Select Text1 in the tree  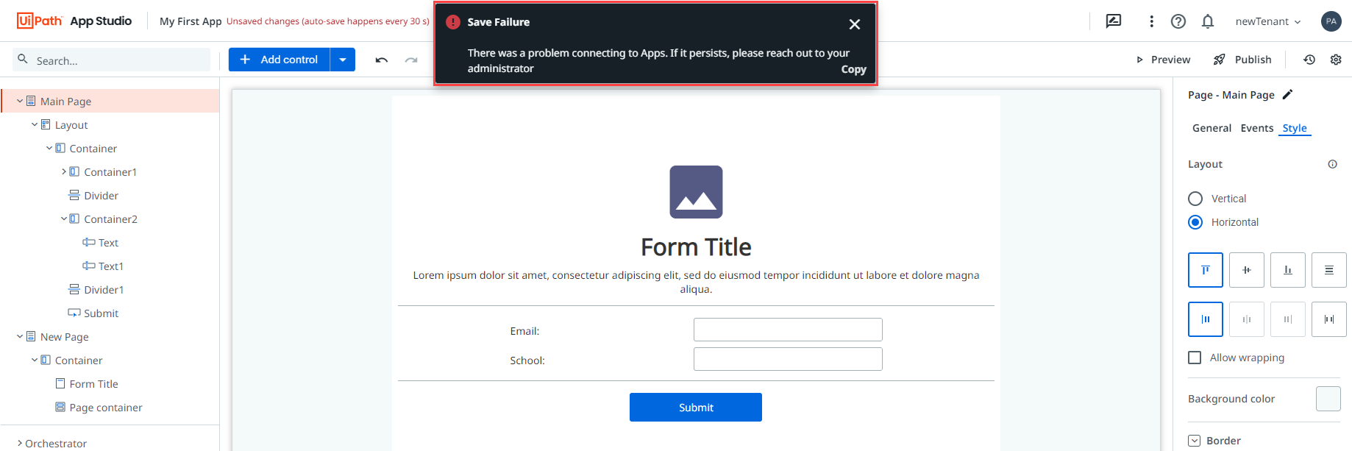(111, 266)
